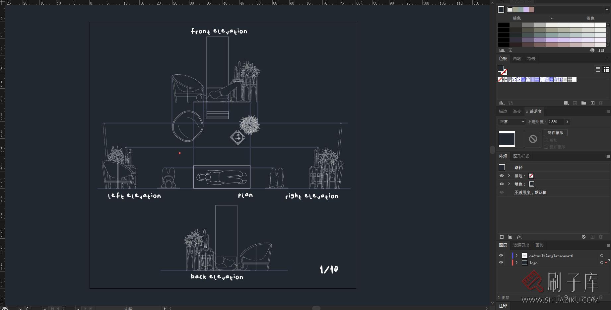The image size is (611, 310).
Task: Hide the cad-multiangle-scene-6 layer
Action: (501, 255)
